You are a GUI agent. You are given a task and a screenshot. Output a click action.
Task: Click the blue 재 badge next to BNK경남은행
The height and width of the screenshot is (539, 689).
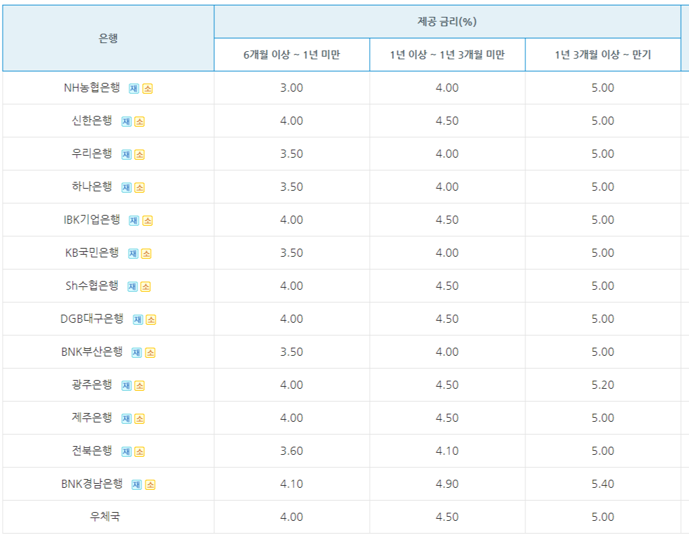[137, 484]
